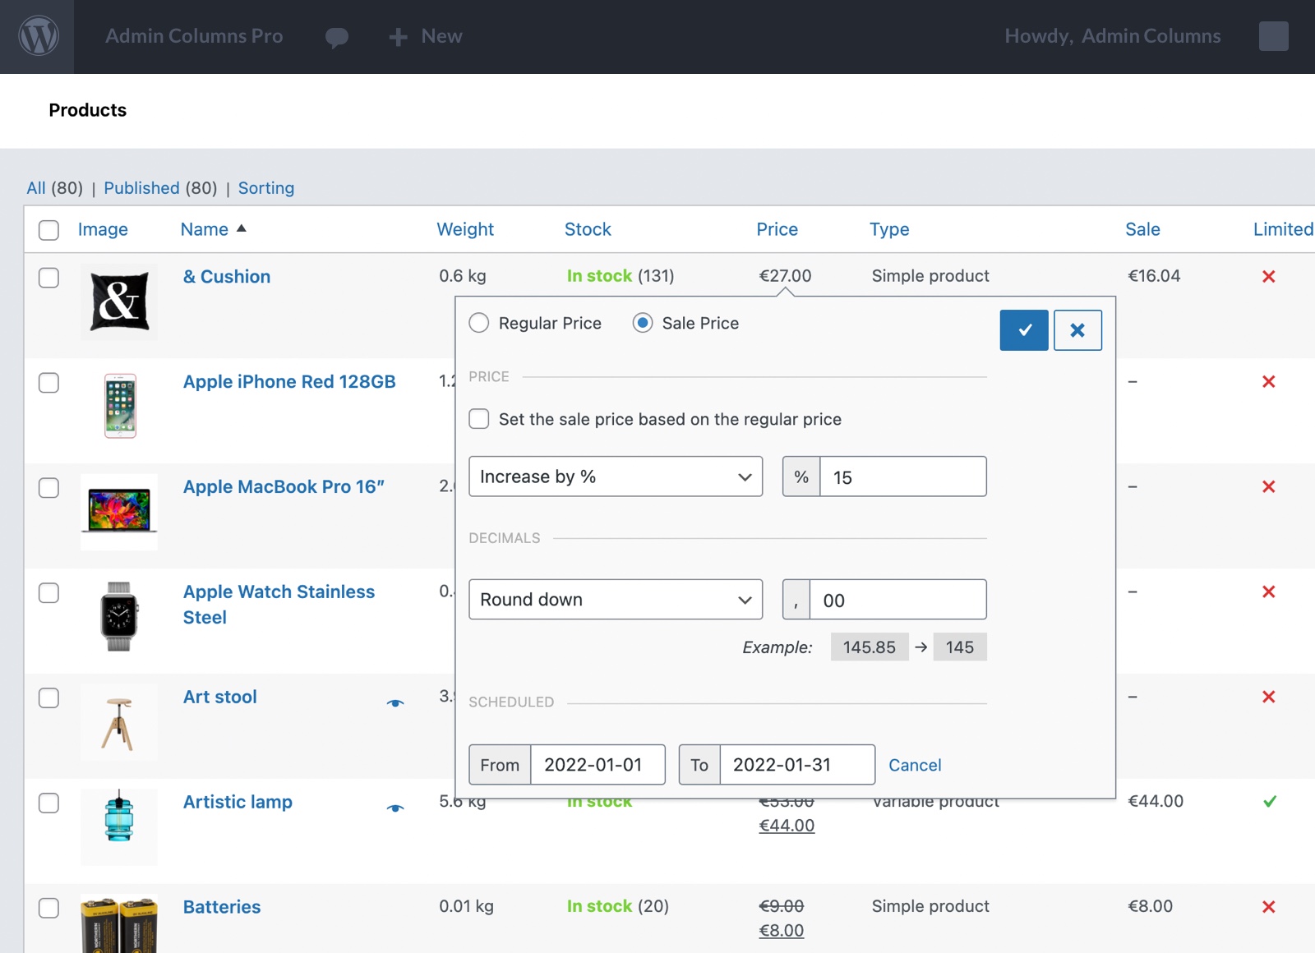Click red X in Art stool row
The image size is (1315, 953).
click(1268, 697)
